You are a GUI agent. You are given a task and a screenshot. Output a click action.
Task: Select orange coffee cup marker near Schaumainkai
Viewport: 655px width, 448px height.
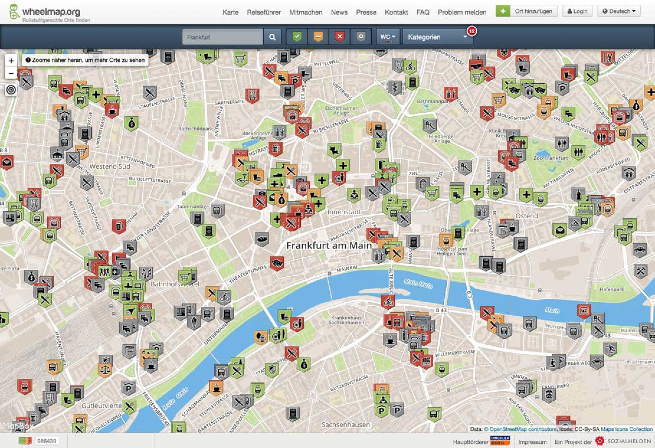[x=216, y=388]
